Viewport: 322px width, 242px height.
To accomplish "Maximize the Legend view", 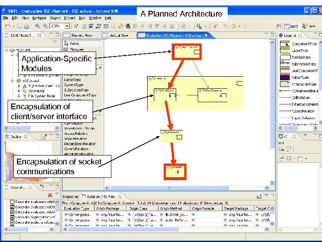I will tap(320, 35).
